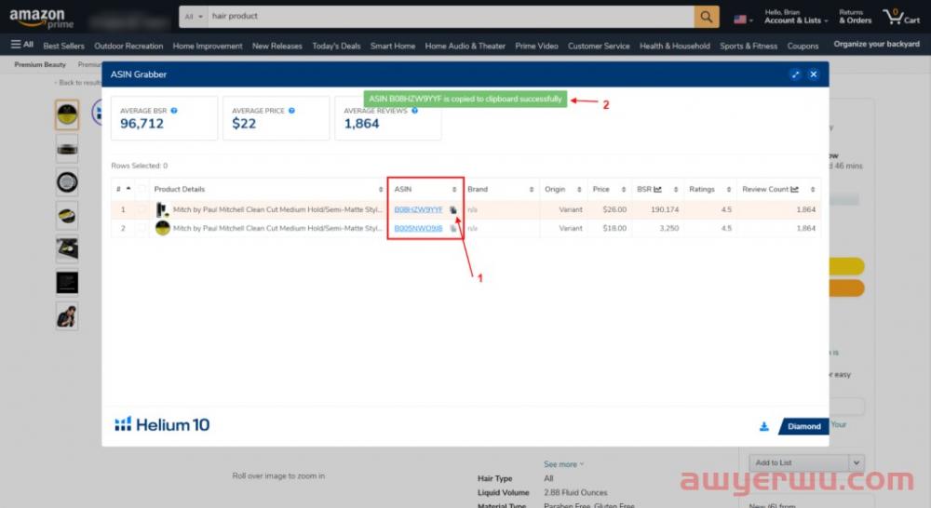Image resolution: width=931 pixels, height=508 pixels.
Task: Sort by Price column arrows
Action: point(624,189)
